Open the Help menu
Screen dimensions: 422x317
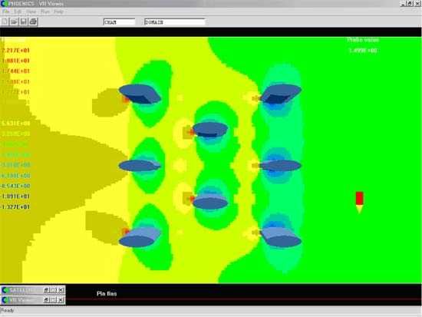[x=58, y=12]
